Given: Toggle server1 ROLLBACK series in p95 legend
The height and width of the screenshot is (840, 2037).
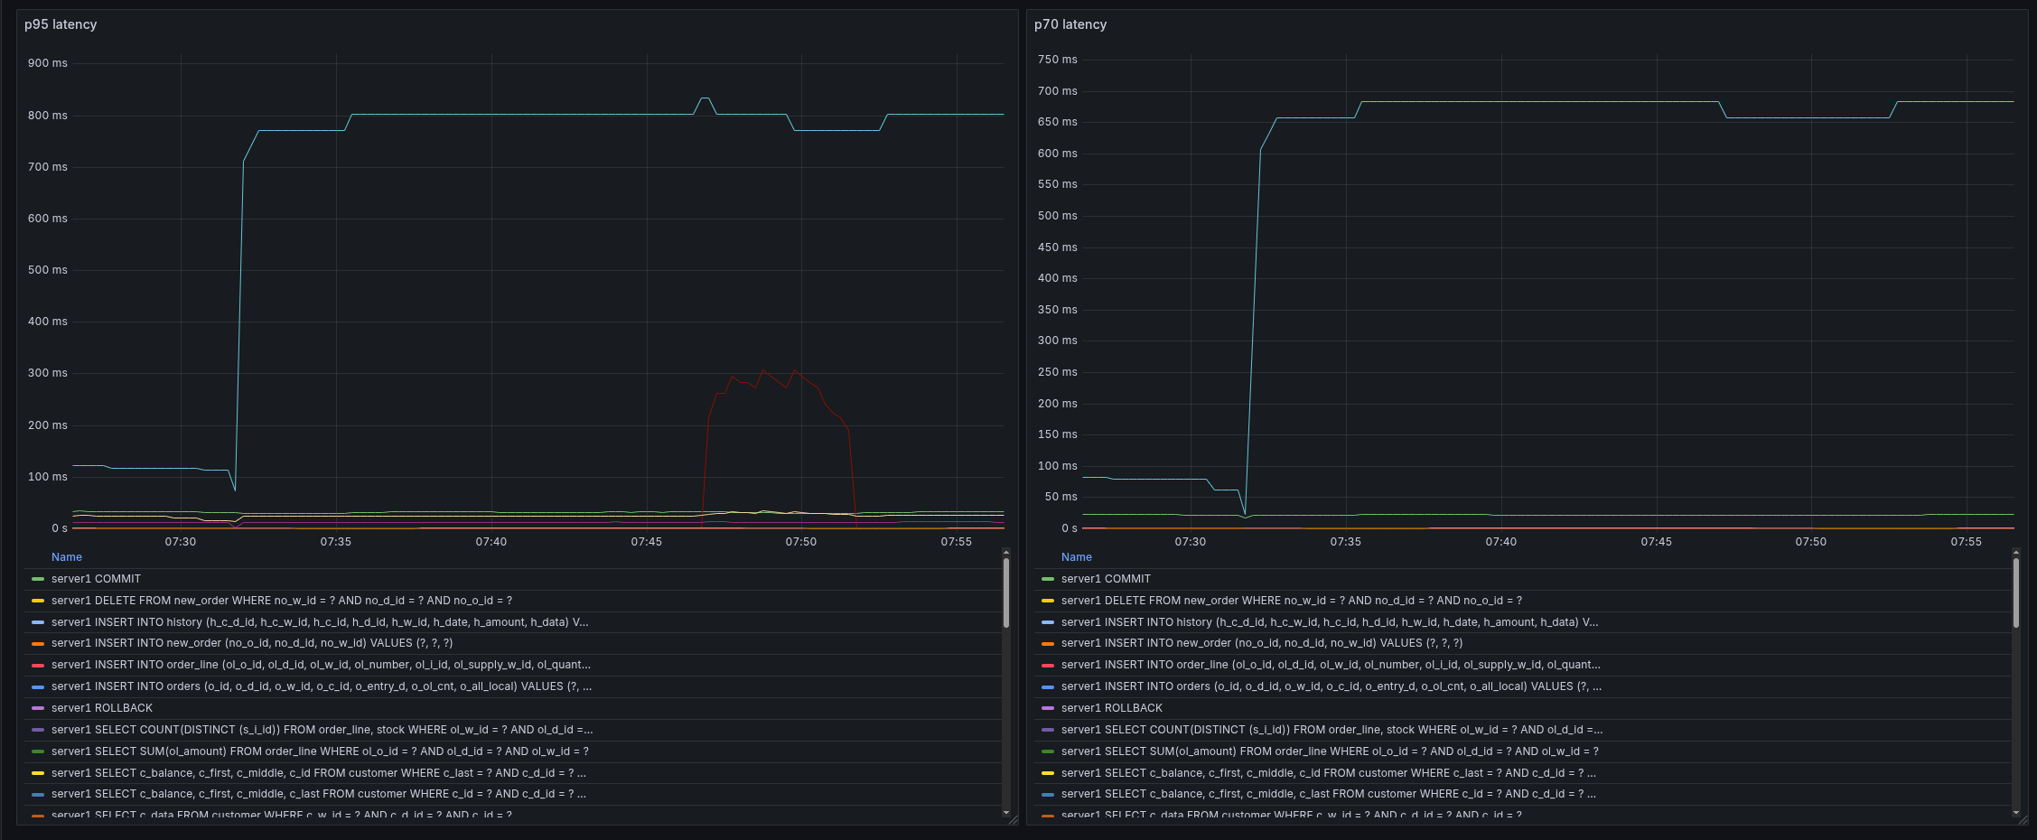Looking at the screenshot, I should point(102,708).
